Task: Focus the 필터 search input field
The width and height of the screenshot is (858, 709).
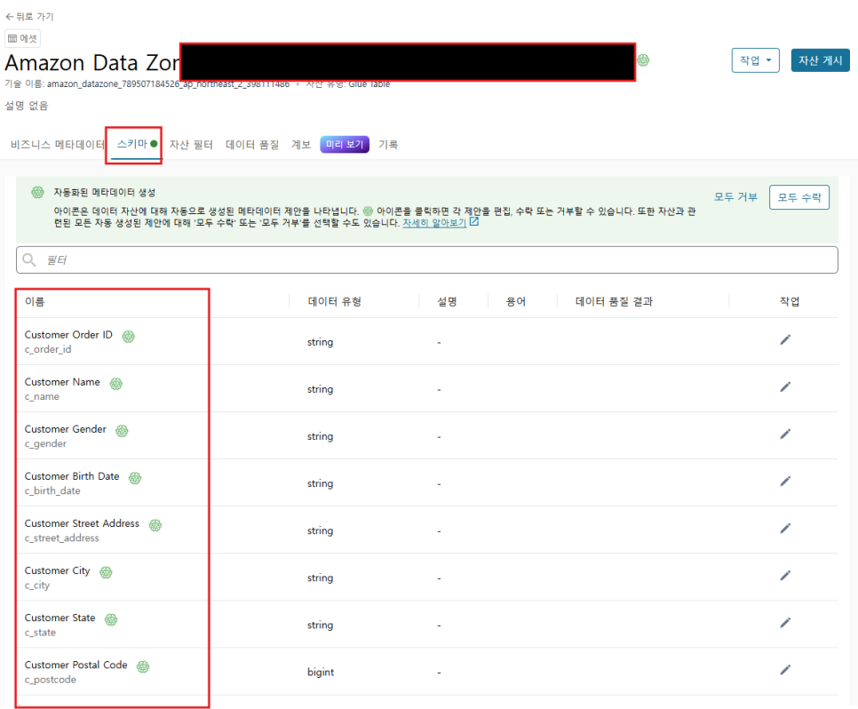Action: (x=427, y=259)
